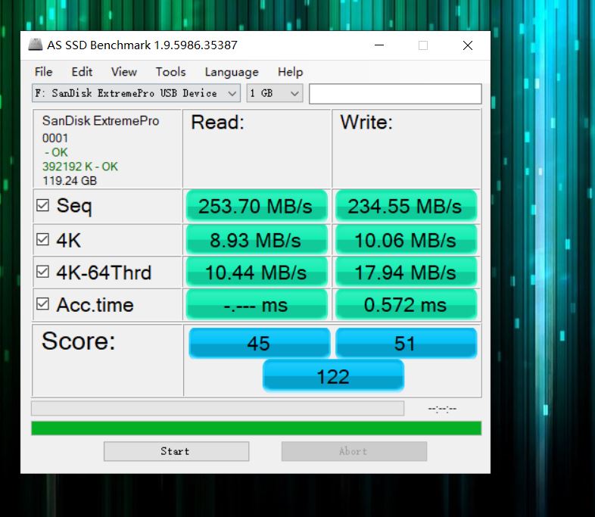Toggle the 4K test checkbox
This screenshot has height=517, width=595.
42,239
